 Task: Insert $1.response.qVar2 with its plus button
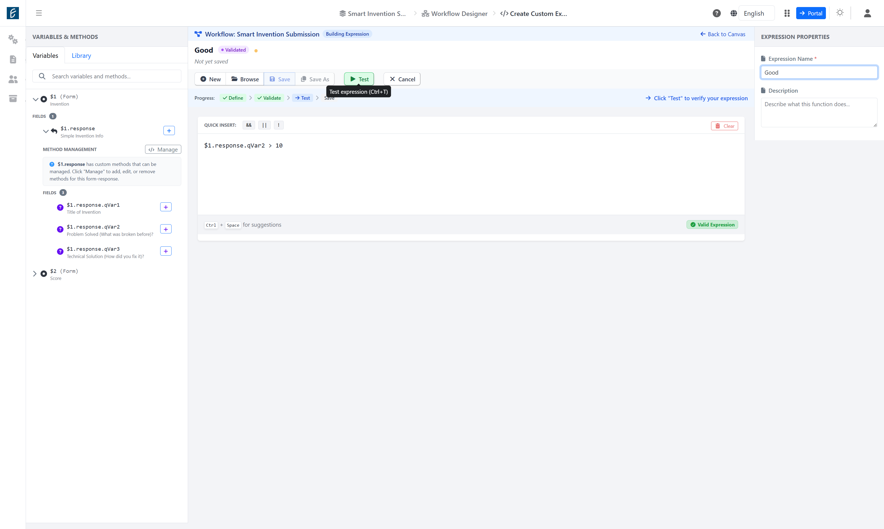166,229
